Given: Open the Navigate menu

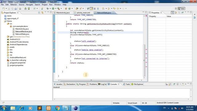Looking at the screenshot, I should pos(30,5).
